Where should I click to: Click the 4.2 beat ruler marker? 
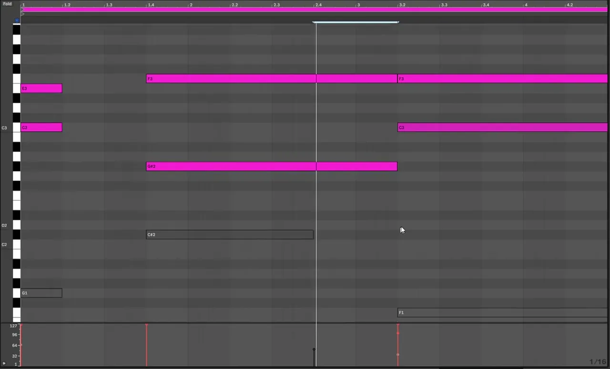(569, 5)
